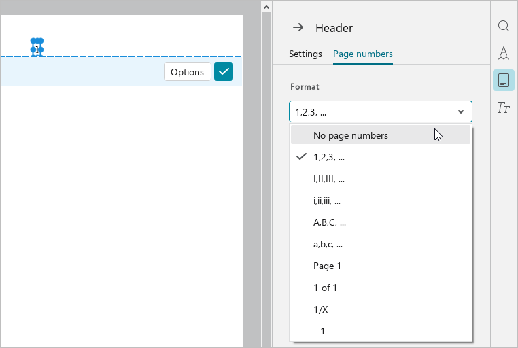Open the search icon in the sidebar
Screen dimensions: 518x348
(x=504, y=26)
